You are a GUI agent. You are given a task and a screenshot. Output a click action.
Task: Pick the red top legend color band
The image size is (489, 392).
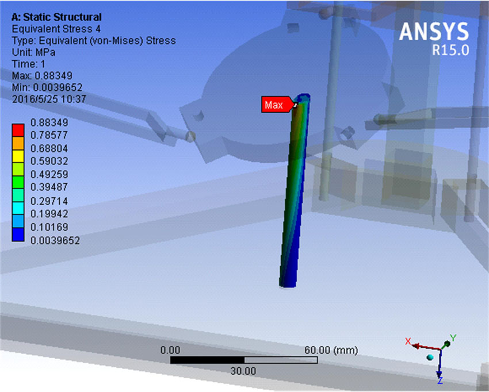point(19,129)
